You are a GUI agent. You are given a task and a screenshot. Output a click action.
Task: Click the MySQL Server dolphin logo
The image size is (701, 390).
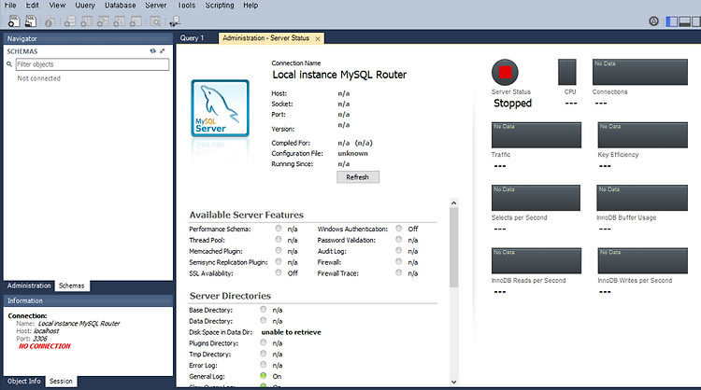coord(220,108)
